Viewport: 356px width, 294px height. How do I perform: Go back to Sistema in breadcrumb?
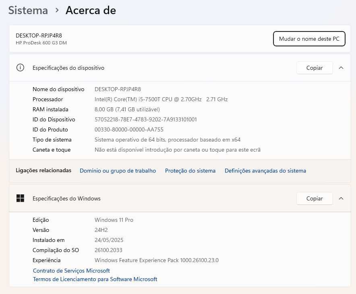(28, 10)
